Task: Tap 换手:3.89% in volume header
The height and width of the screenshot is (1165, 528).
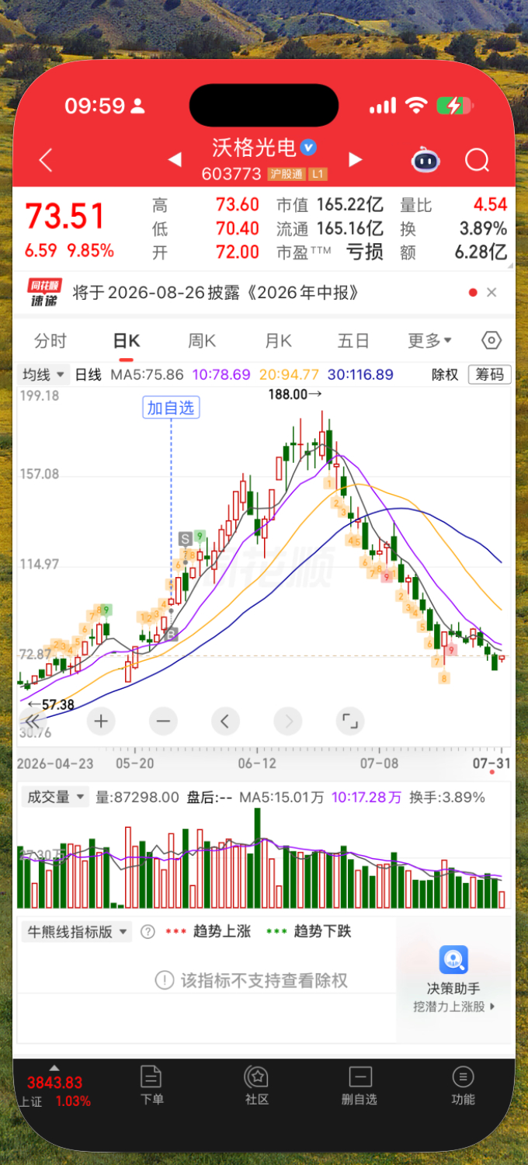Action: click(447, 797)
